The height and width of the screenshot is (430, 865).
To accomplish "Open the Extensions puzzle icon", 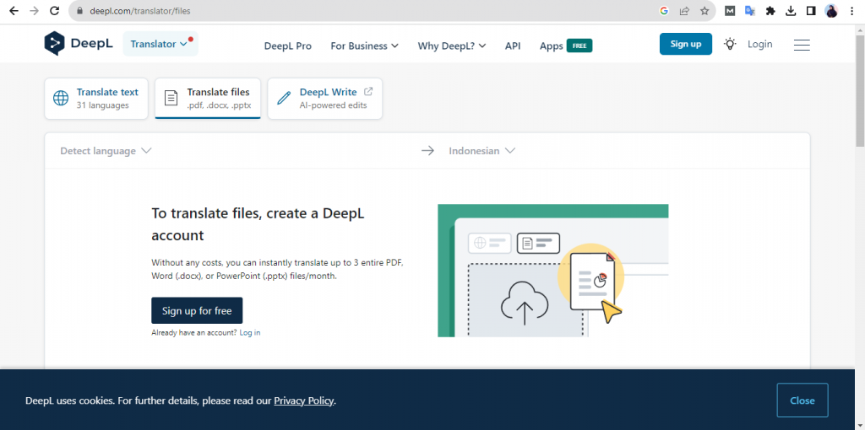I will (x=770, y=10).
